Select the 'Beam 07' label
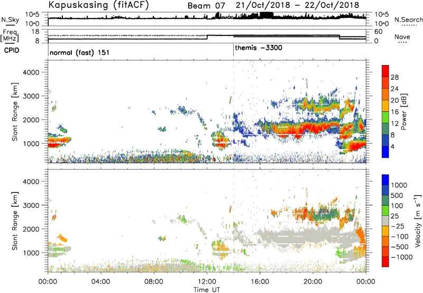Image resolution: width=423 pixels, height=293 pixels. click(x=206, y=6)
